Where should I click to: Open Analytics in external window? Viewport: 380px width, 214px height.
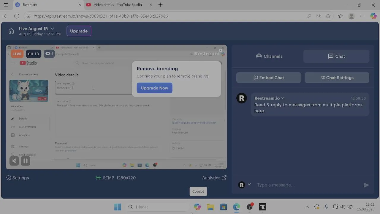214,178
